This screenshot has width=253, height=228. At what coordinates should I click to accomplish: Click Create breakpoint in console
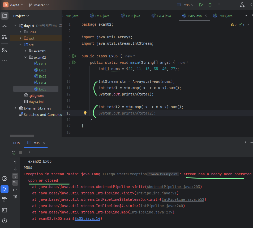pos(163,174)
